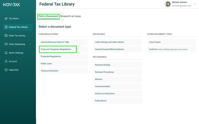
Task: Open Proposed Regulations document type
Action: coord(63,57)
